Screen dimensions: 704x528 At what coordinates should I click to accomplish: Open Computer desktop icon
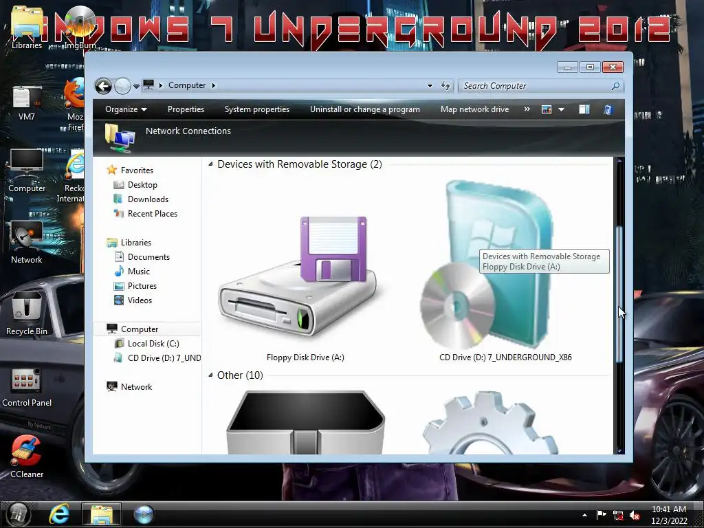pos(27,170)
